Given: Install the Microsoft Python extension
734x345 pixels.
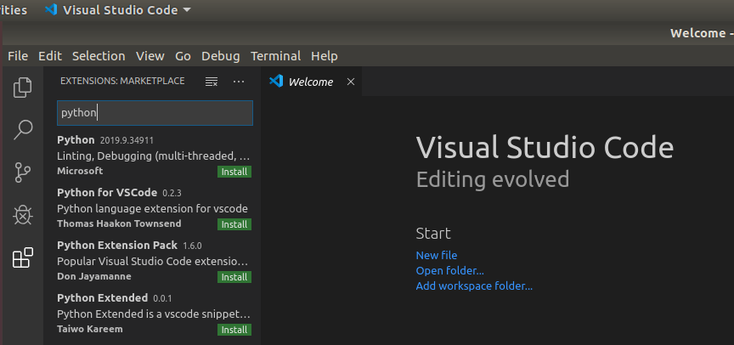Looking at the screenshot, I should [234, 172].
